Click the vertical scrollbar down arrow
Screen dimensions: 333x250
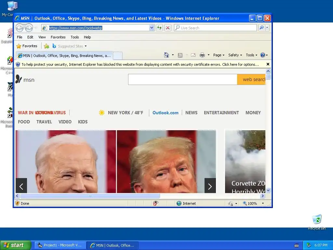[268, 190]
